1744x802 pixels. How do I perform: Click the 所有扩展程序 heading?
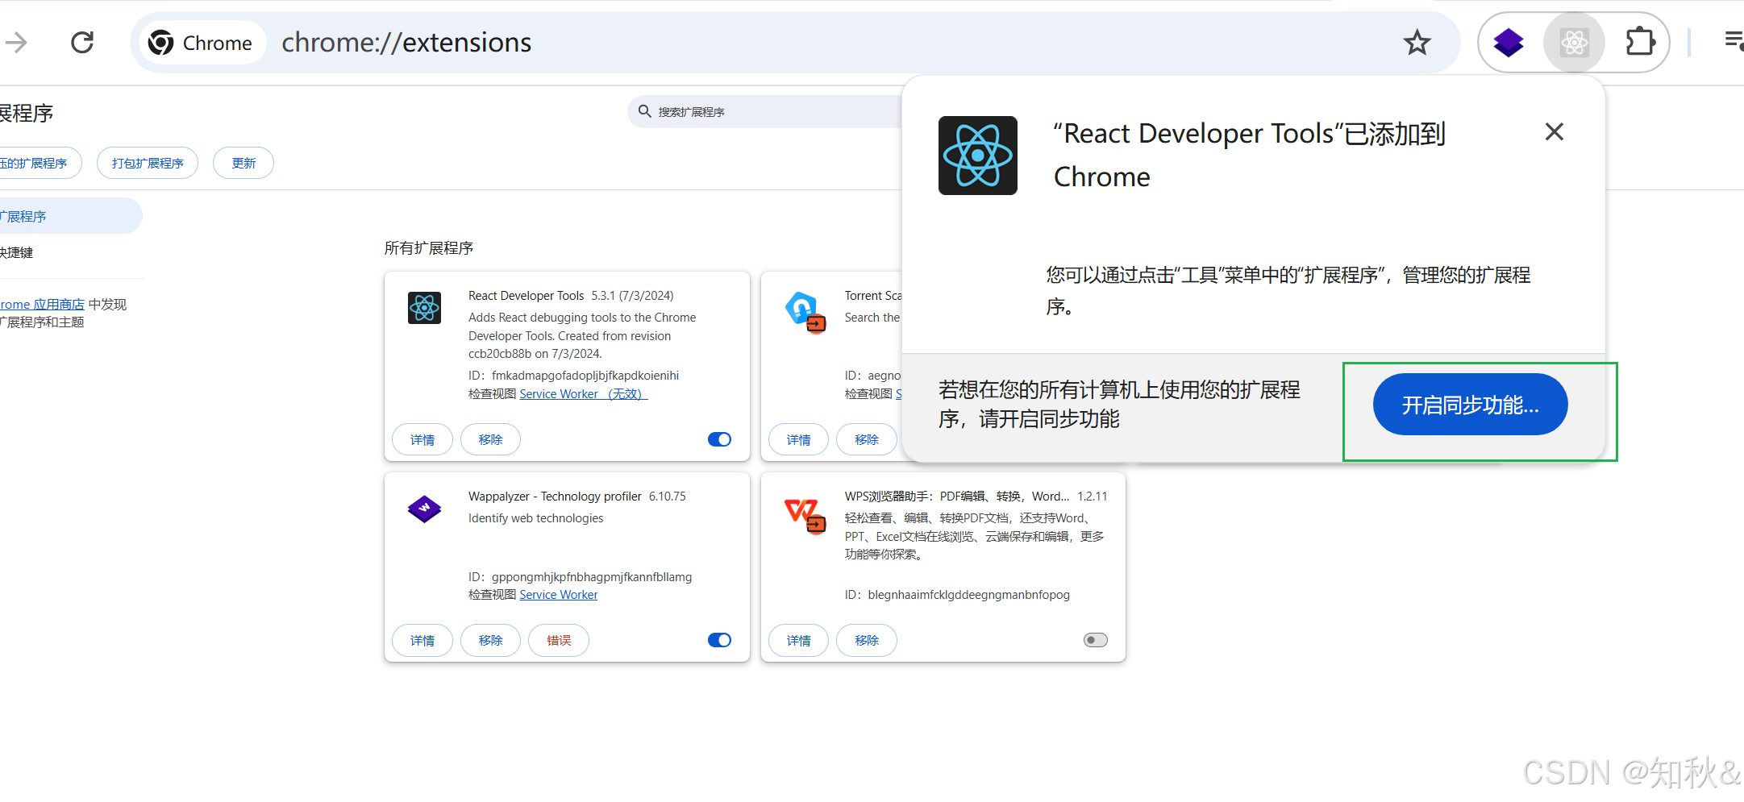429,248
